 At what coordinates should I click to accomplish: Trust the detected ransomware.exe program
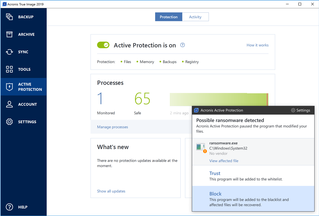tap(215, 173)
